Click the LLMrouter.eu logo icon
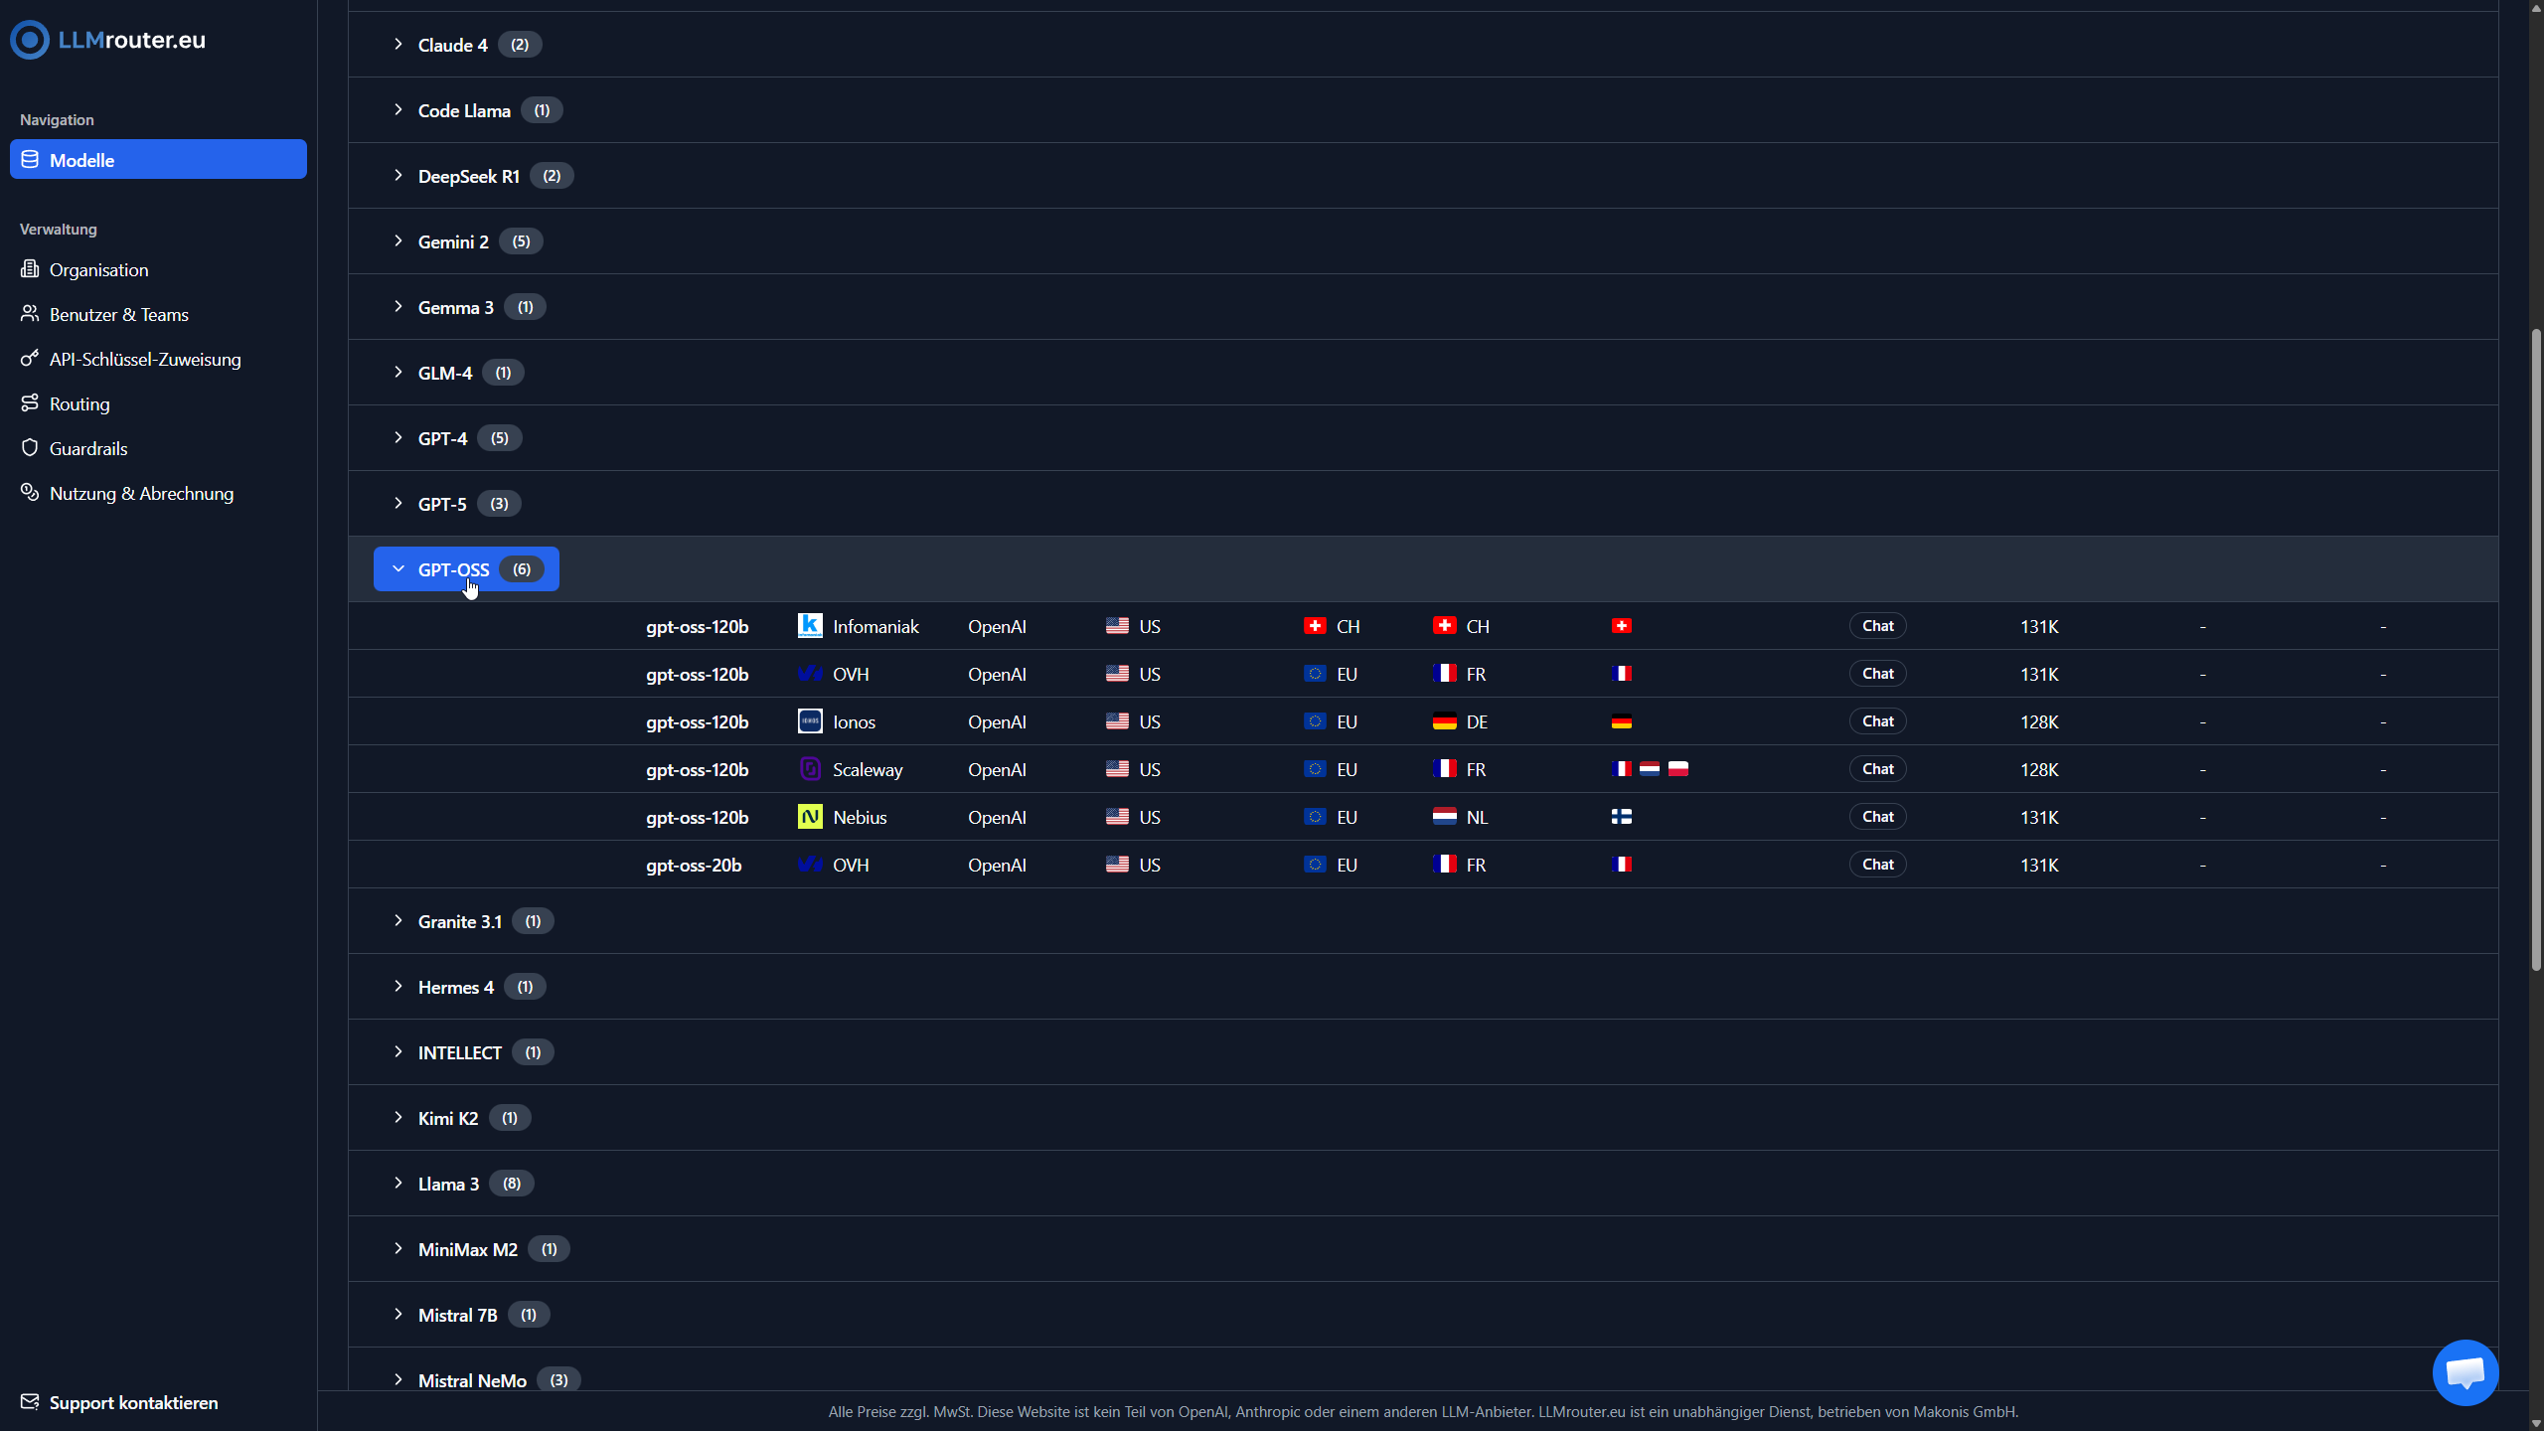This screenshot has height=1431, width=2544. tap(30, 40)
